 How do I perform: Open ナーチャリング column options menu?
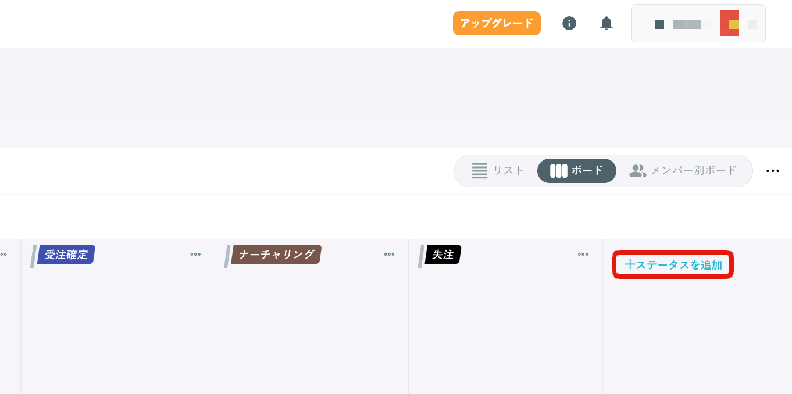tap(389, 255)
